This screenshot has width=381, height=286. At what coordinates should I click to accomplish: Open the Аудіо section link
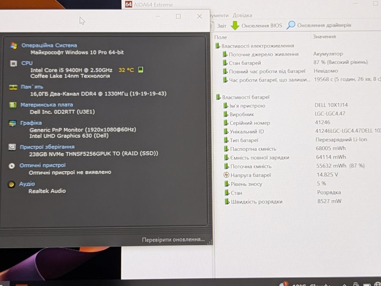coord(27,184)
